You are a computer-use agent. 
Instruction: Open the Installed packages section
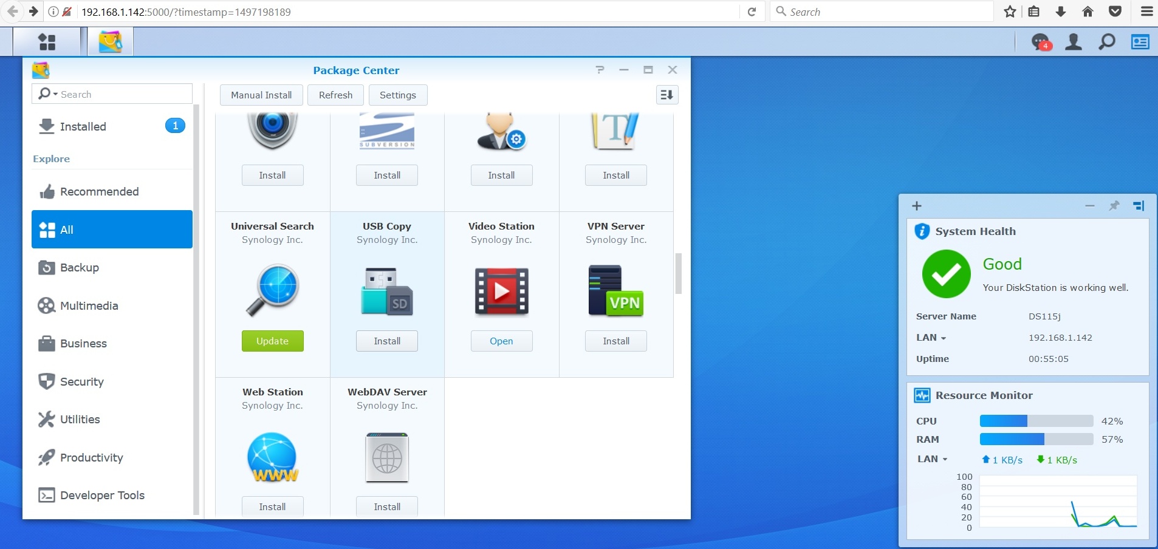(x=112, y=126)
